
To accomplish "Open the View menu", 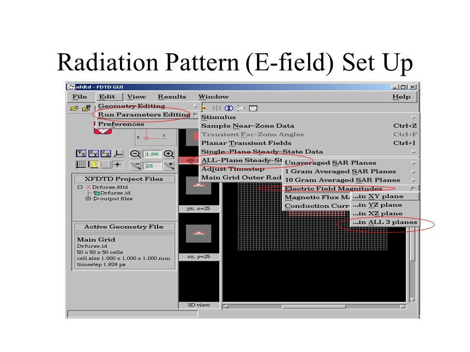I will pos(137,97).
